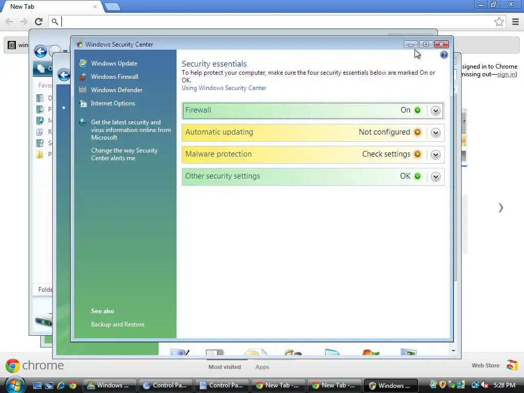Click Switch between windows quick launch icon
524x393 pixels.
click(49, 385)
